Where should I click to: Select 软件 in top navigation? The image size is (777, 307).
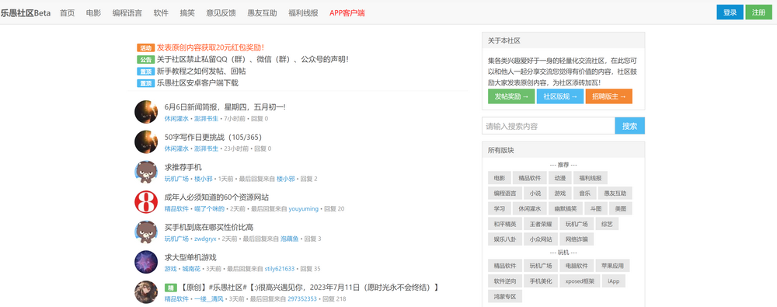coord(161,13)
